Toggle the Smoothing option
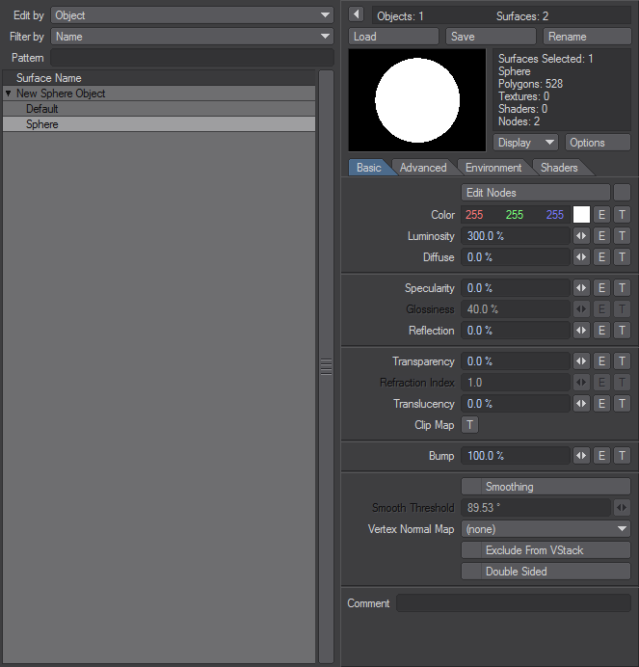 (546, 487)
